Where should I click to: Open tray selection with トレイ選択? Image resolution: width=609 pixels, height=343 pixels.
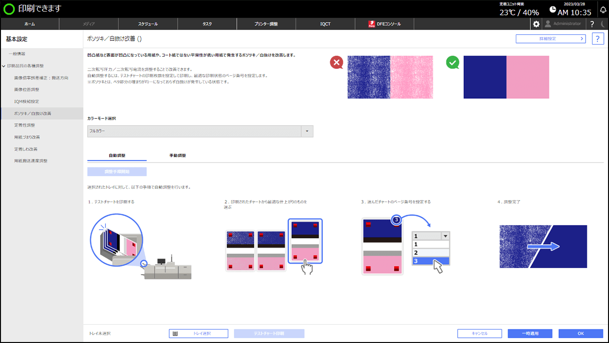pos(198,333)
